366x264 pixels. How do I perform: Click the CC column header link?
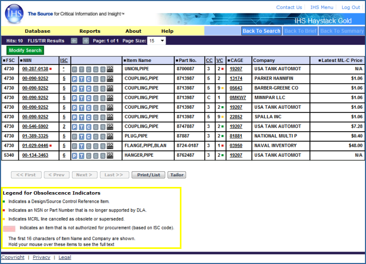209,60
